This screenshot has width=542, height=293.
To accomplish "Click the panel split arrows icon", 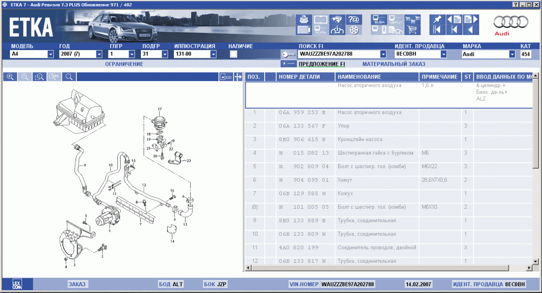I will tap(238, 77).
